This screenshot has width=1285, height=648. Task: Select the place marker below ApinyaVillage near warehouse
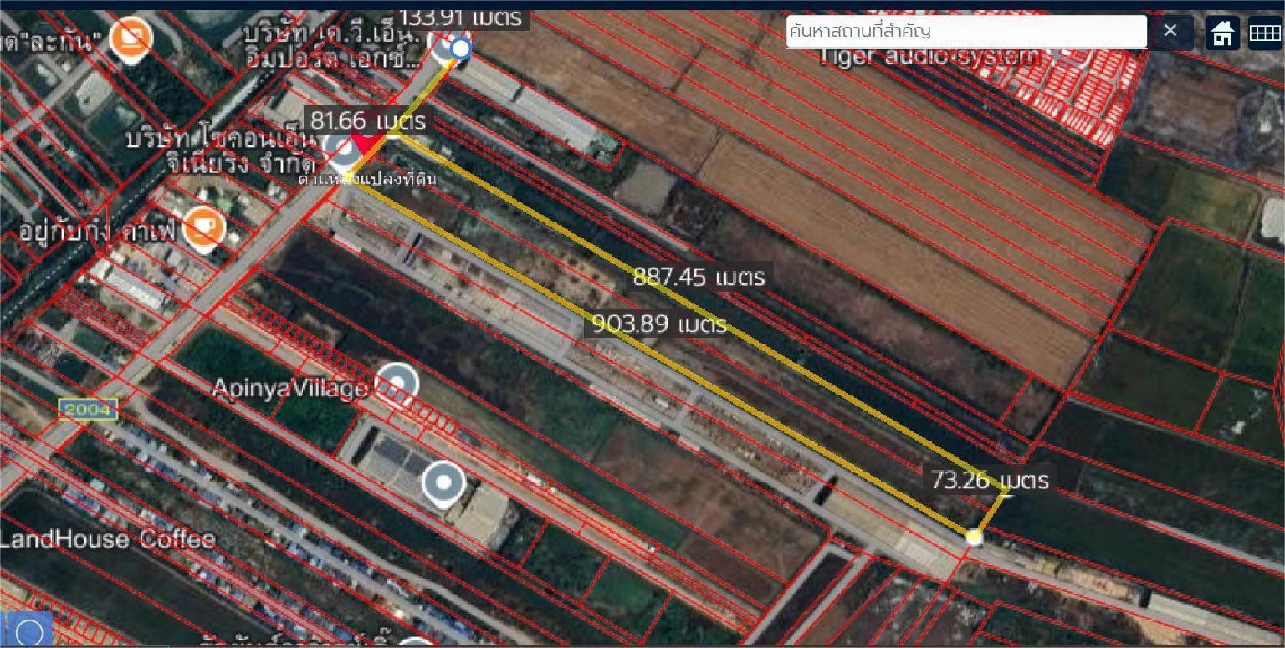click(x=444, y=482)
